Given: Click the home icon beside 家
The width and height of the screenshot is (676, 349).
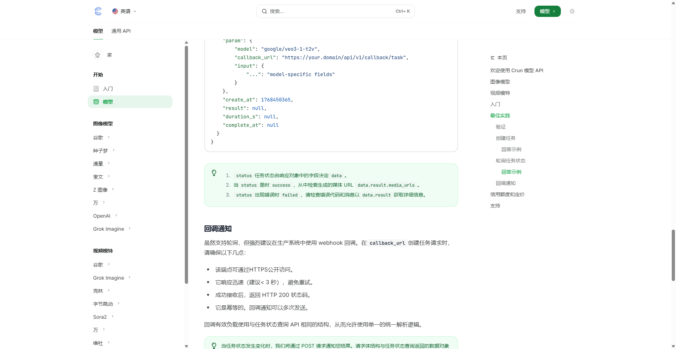Looking at the screenshot, I should click(x=98, y=55).
